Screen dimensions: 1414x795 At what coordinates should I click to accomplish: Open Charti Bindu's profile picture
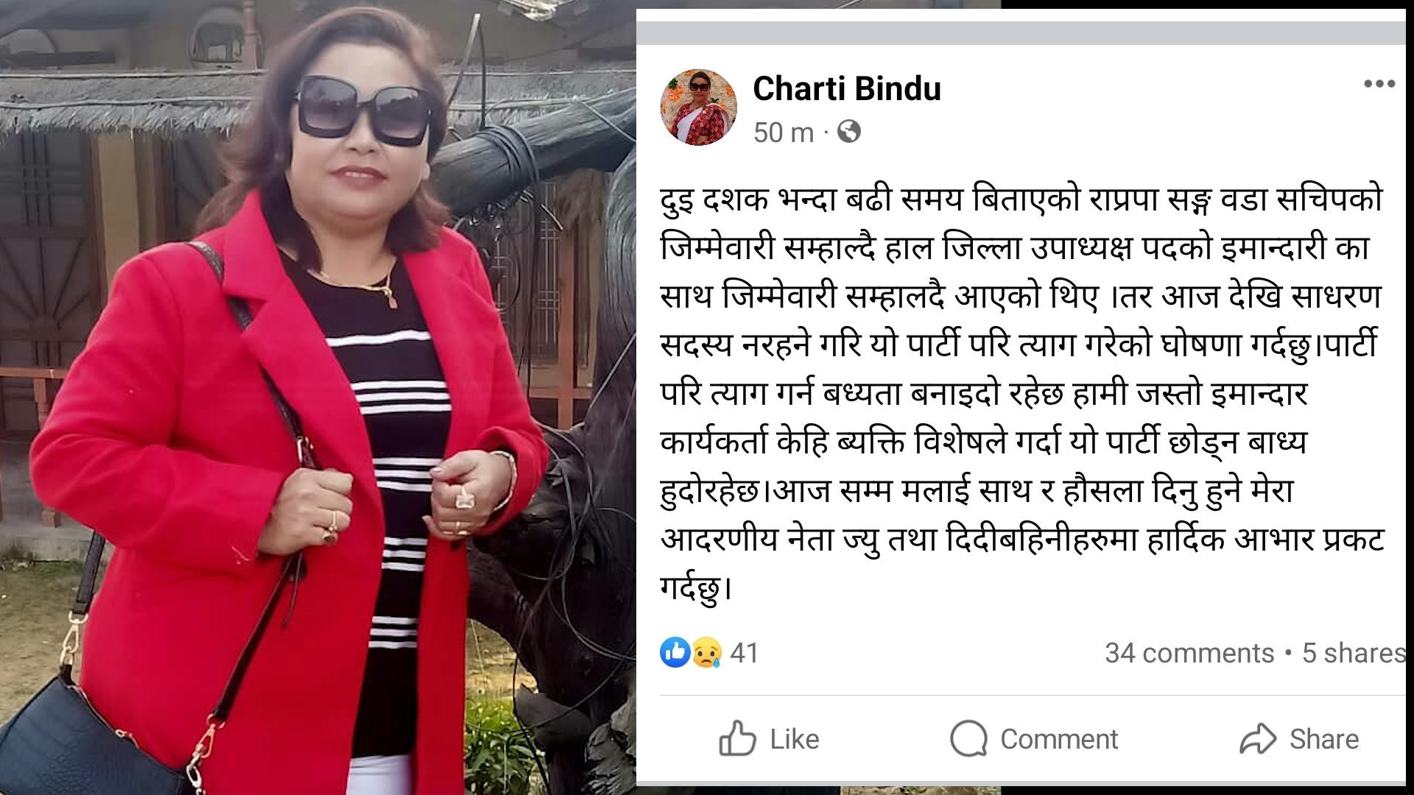pyautogui.click(x=698, y=107)
